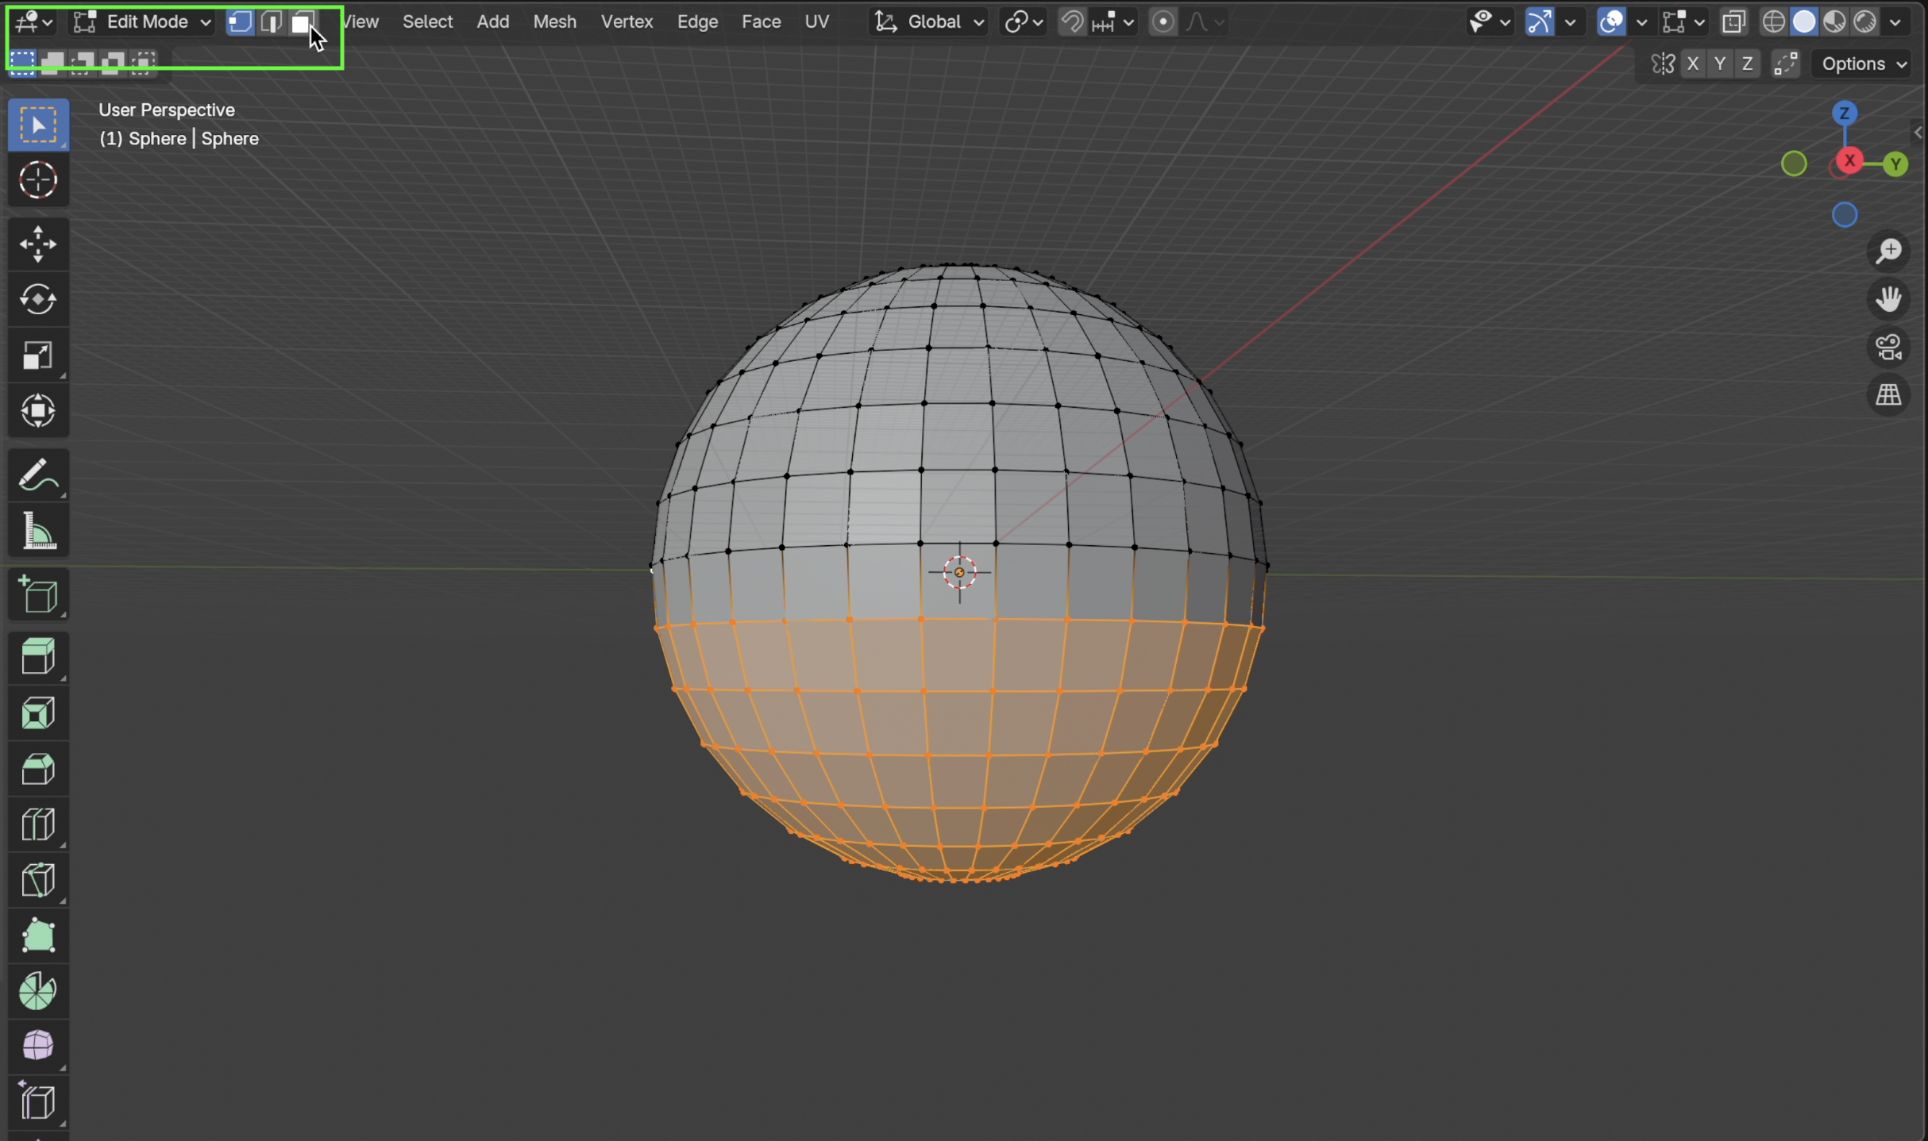
Task: Toggle X axis mirror button
Action: (x=1692, y=64)
